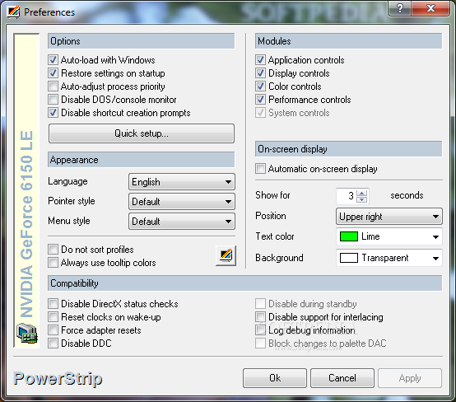Click the graphics card icon in the sidebar
Image resolution: width=456 pixels, height=402 pixels.
[x=27, y=334]
